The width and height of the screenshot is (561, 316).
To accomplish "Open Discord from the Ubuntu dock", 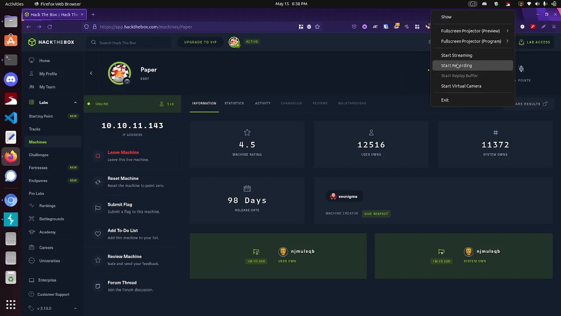I will [x=11, y=79].
